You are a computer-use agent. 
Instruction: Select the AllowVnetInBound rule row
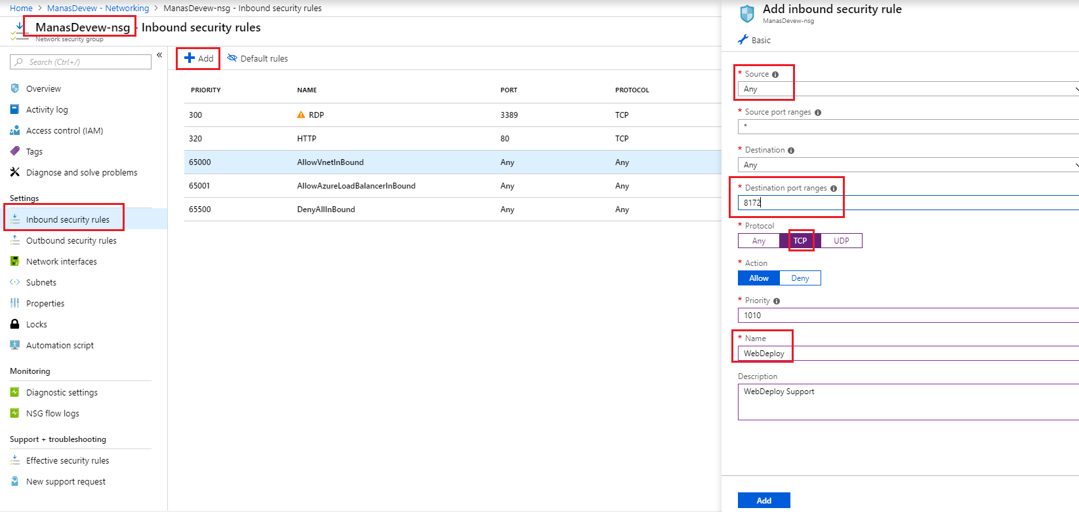pyautogui.click(x=453, y=162)
